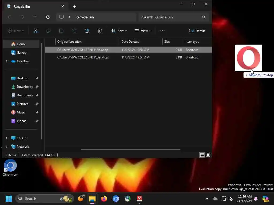The height and width of the screenshot is (205, 274).
Task: Open Gallery in navigation pane
Action: click(x=21, y=53)
